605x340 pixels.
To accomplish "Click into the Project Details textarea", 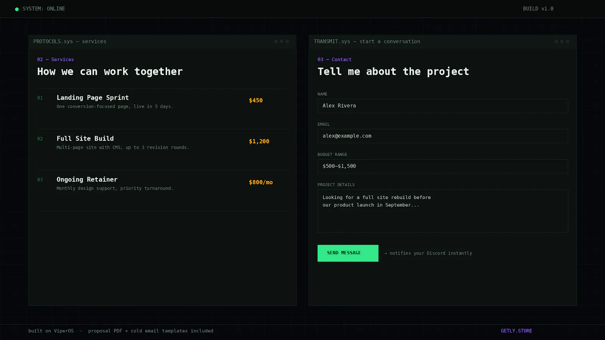I will pos(443,211).
